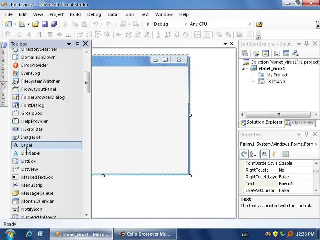This screenshot has width=320, height=240.
Task: Open Toolbox window position dropdown arrow
Action: point(69,44)
